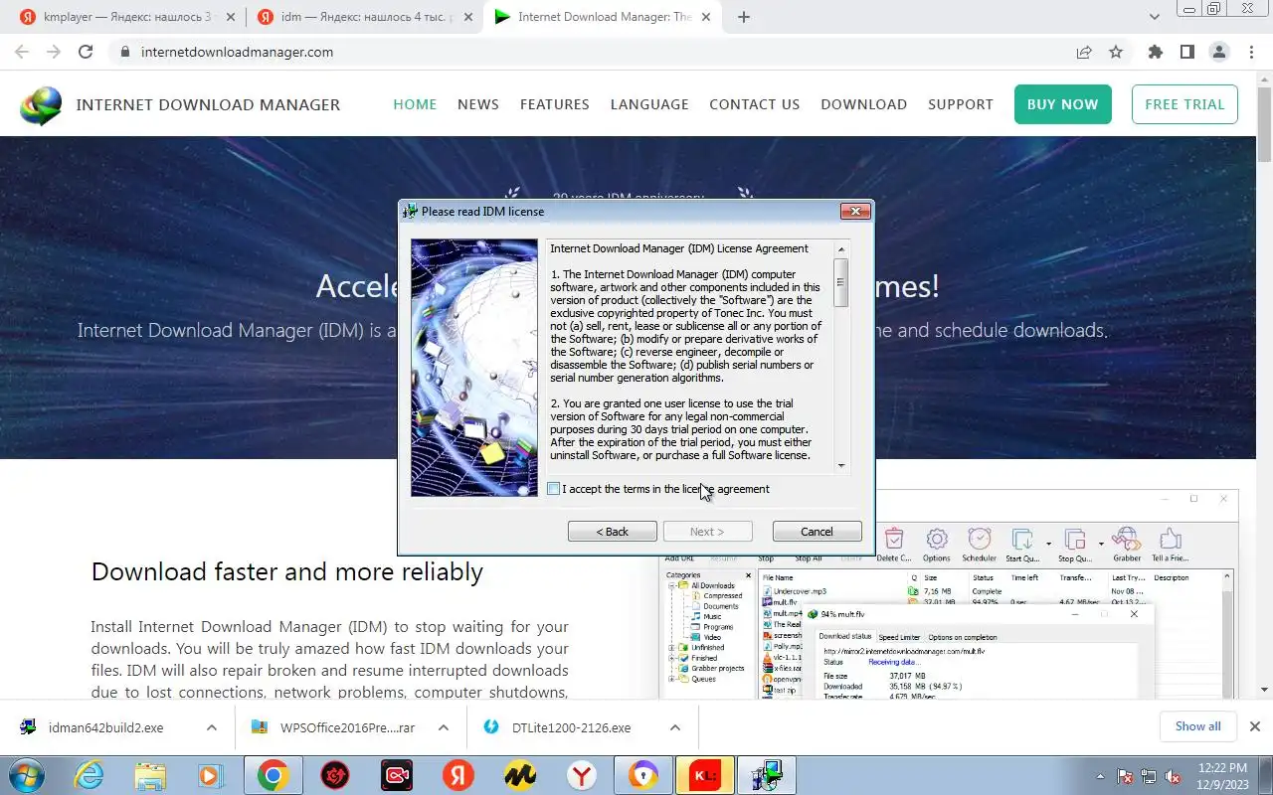Viewport: 1273px width, 795px height.
Task: Open the screen recorder camera taskbar icon
Action: point(397,776)
